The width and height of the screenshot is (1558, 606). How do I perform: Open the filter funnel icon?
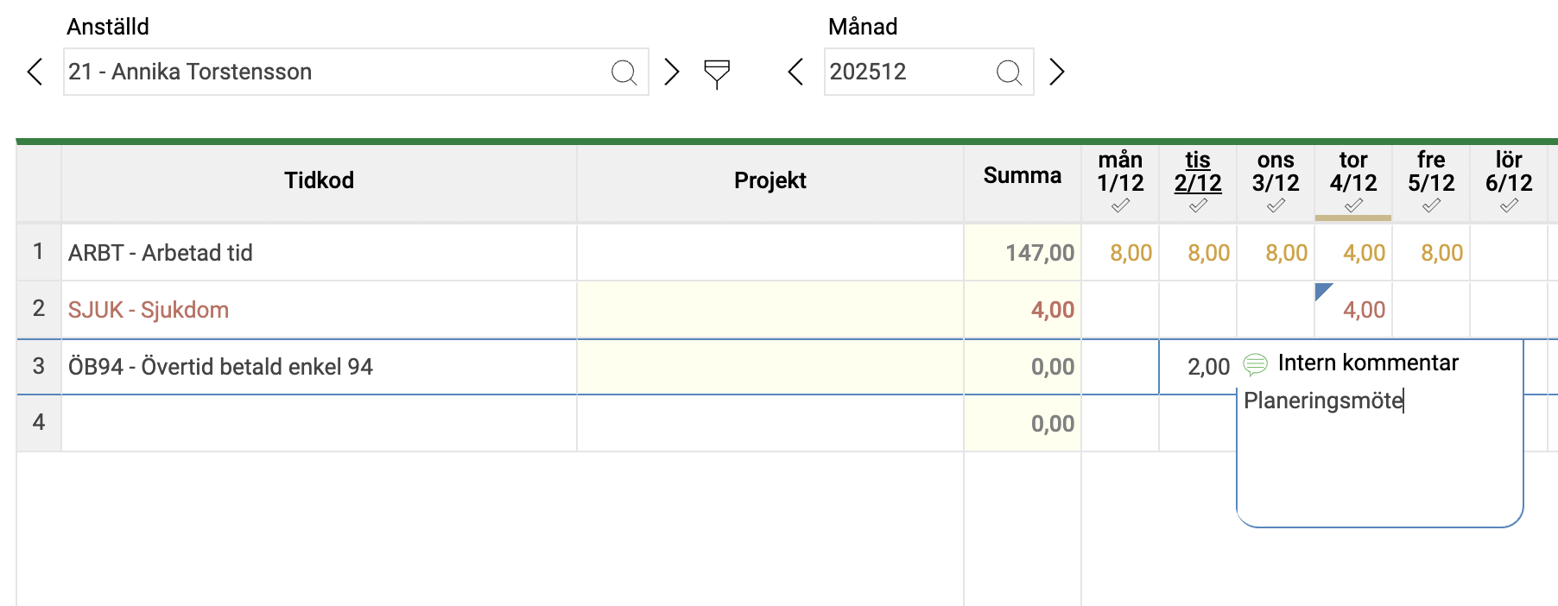(x=717, y=73)
